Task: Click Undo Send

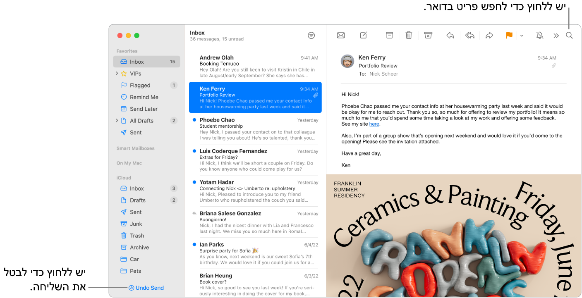Action: coord(146,288)
